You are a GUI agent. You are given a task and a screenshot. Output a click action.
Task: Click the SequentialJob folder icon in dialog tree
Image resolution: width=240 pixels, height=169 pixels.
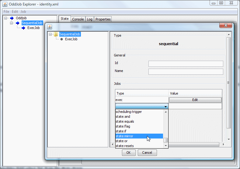(x=56, y=34)
